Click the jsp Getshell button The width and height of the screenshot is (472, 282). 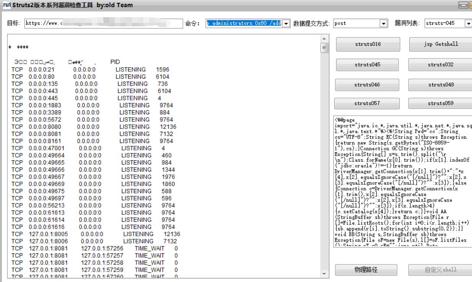(x=441, y=44)
